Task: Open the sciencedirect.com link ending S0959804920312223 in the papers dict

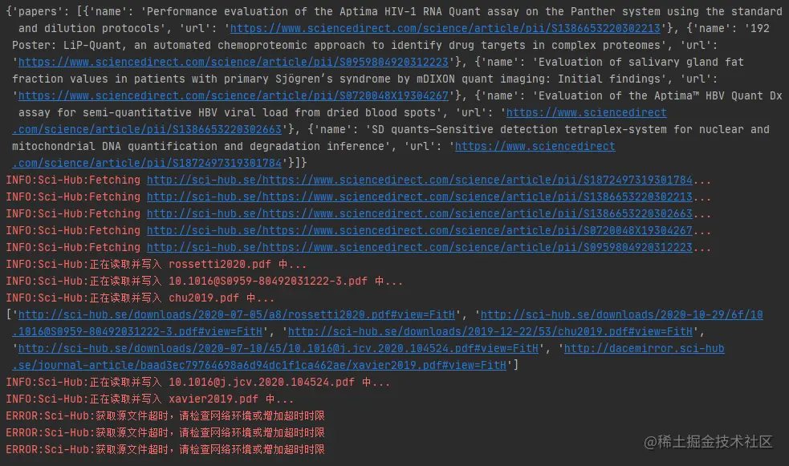Action: coord(234,63)
